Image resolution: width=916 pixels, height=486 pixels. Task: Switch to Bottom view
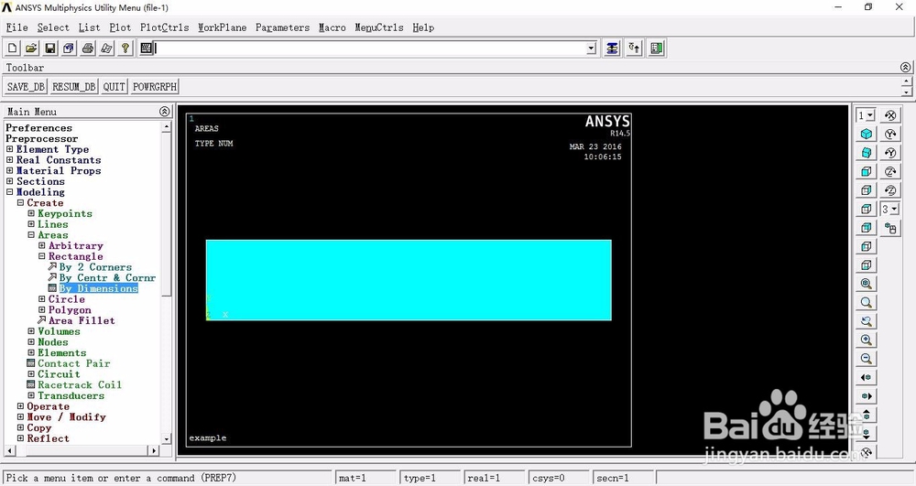click(x=867, y=265)
